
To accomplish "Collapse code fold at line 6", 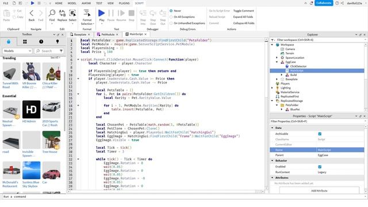I will click(x=78, y=60).
